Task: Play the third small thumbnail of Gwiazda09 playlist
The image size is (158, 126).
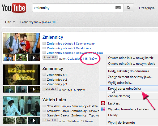Action: (x=34, y=58)
